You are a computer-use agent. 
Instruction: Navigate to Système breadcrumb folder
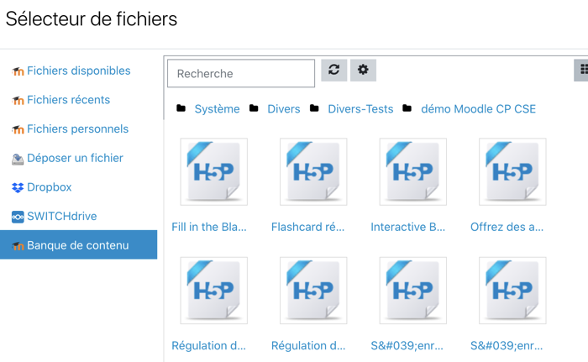click(x=217, y=109)
